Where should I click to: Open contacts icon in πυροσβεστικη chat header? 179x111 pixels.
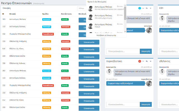click(x=147, y=61)
